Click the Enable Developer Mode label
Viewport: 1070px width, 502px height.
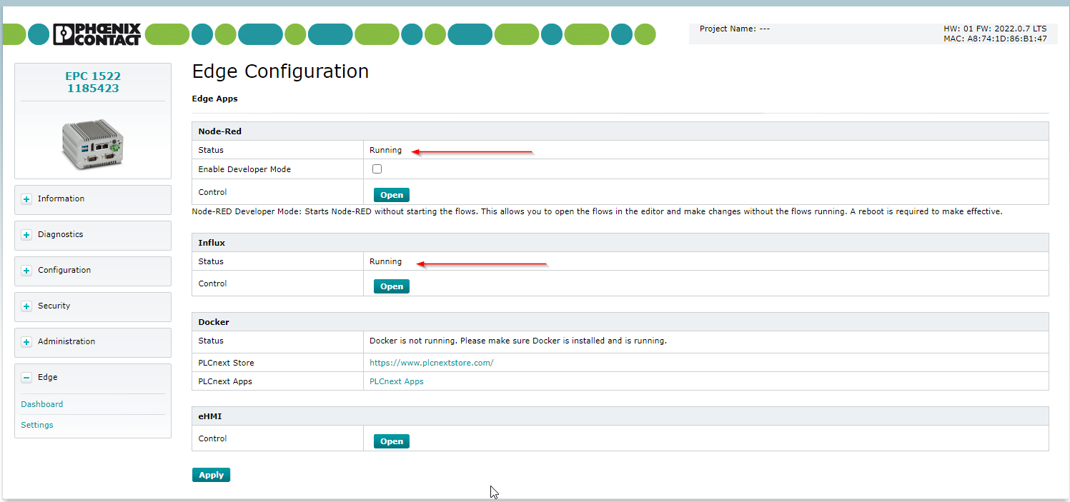click(244, 169)
